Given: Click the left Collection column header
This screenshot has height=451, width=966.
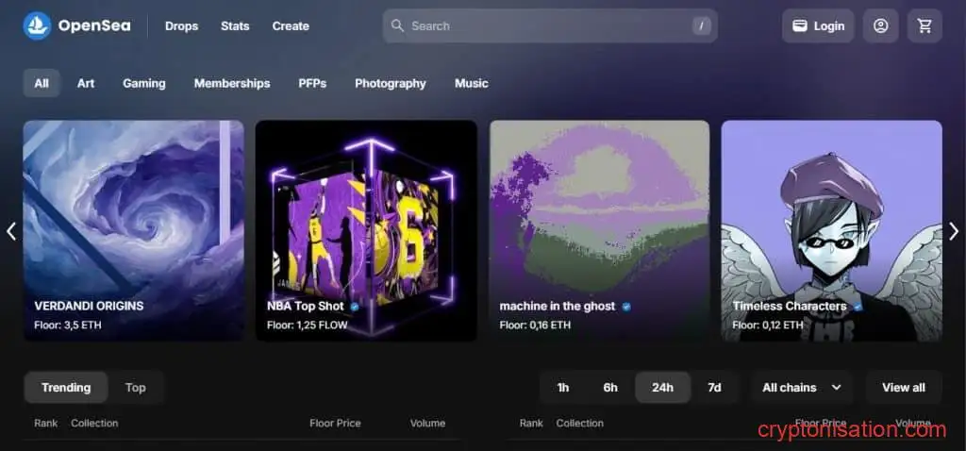Looking at the screenshot, I should (x=94, y=424).
